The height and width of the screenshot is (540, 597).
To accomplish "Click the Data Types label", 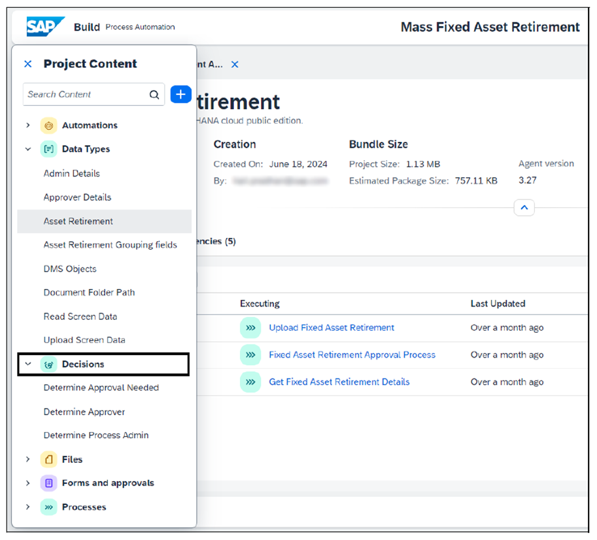I will click(x=86, y=149).
